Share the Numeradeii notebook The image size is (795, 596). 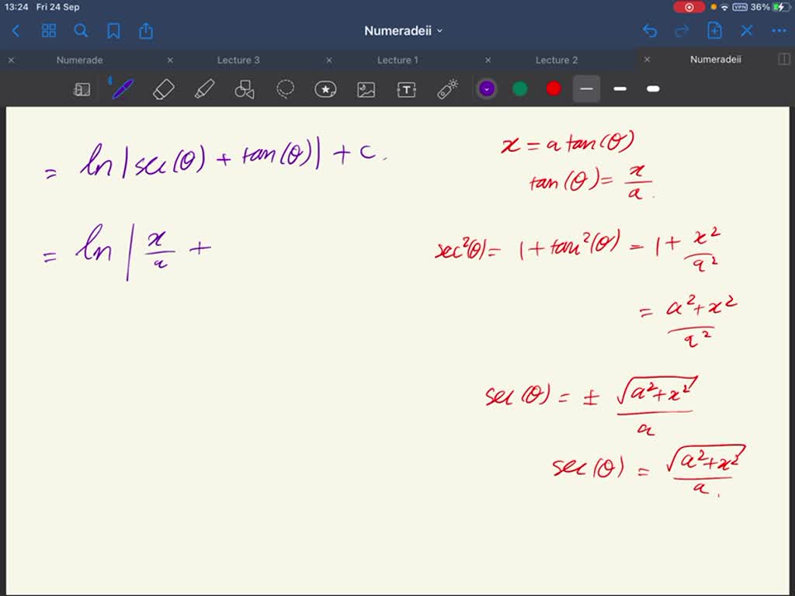[146, 31]
